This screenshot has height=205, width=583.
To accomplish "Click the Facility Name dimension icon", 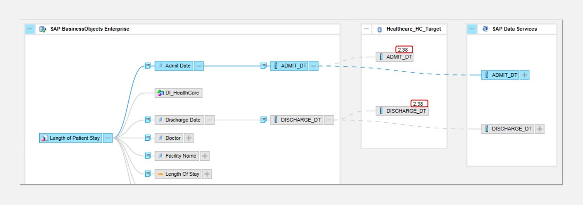I will pyautogui.click(x=161, y=156).
